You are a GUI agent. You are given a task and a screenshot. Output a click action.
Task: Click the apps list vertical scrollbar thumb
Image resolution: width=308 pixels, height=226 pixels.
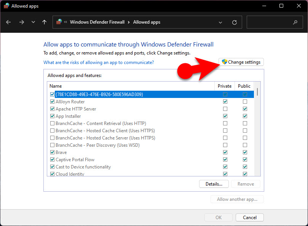pyautogui.click(x=257, y=92)
